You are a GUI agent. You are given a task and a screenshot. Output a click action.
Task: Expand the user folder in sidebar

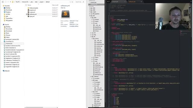(x=92, y=23)
